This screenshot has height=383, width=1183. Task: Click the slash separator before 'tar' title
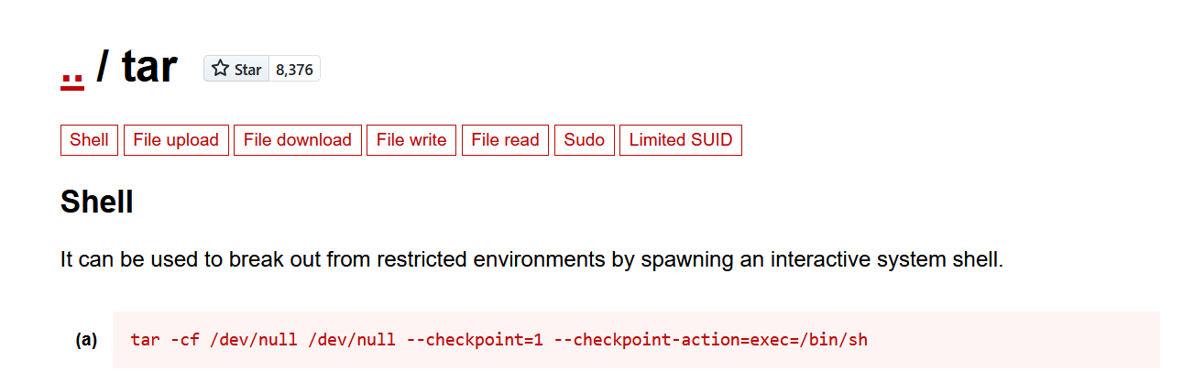pyautogui.click(x=103, y=68)
